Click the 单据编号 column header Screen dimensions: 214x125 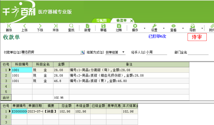pos(19,106)
